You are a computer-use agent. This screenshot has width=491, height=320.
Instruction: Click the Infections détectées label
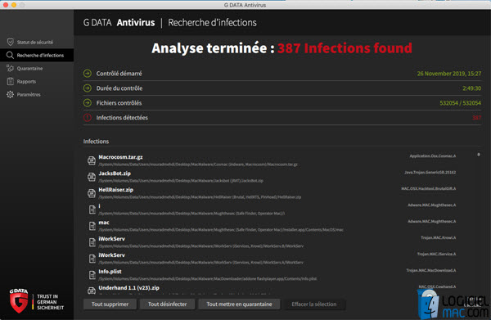tap(122, 117)
